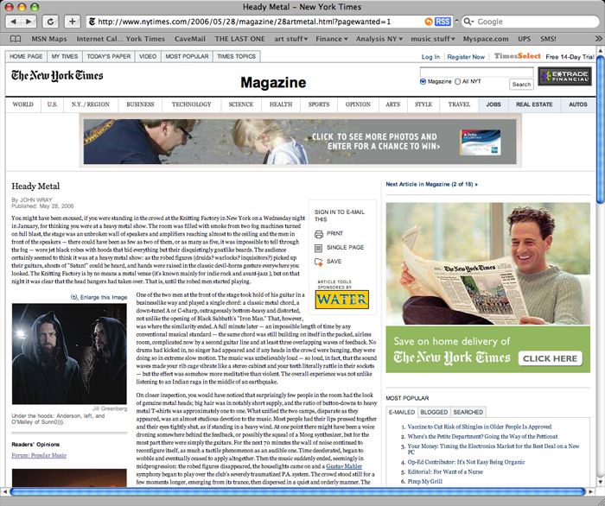Click the Enlarge this Image magnifier icon
This screenshot has height=506, width=605.
tap(74, 297)
